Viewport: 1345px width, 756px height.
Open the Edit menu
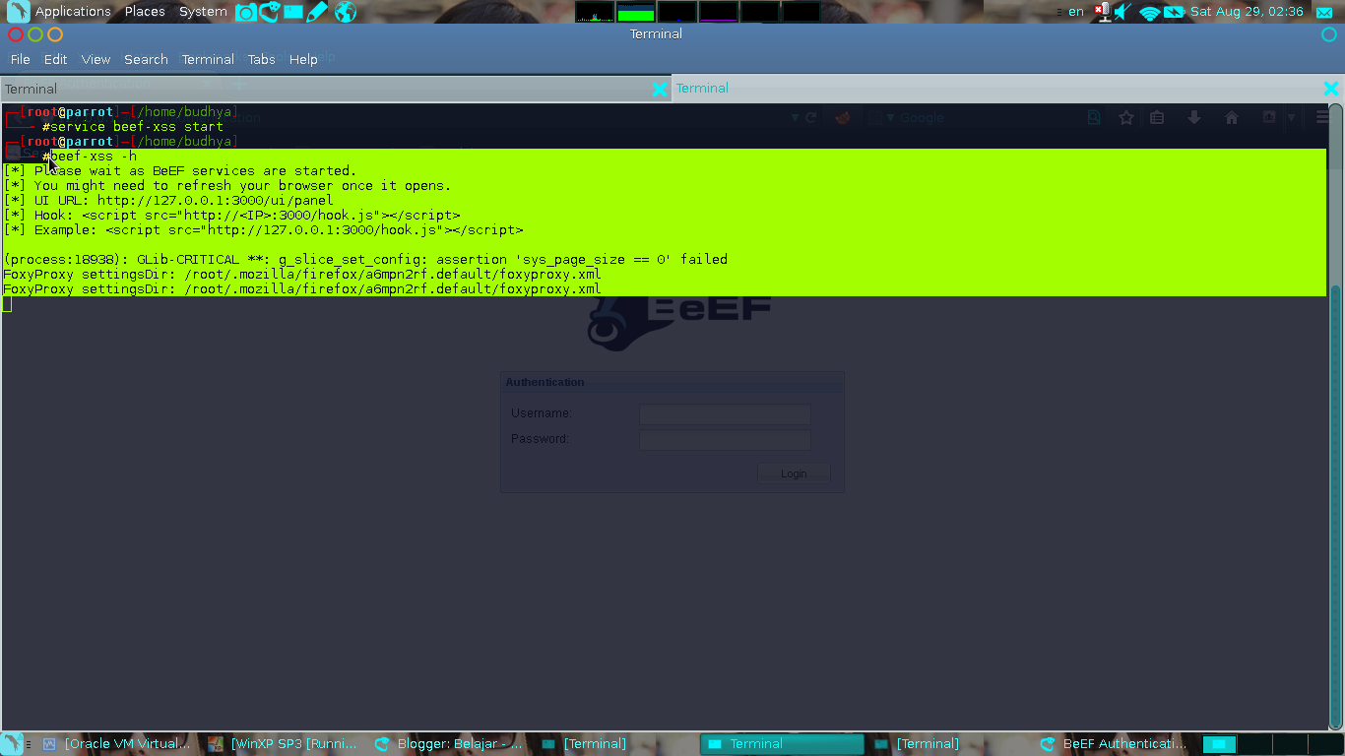tap(55, 59)
